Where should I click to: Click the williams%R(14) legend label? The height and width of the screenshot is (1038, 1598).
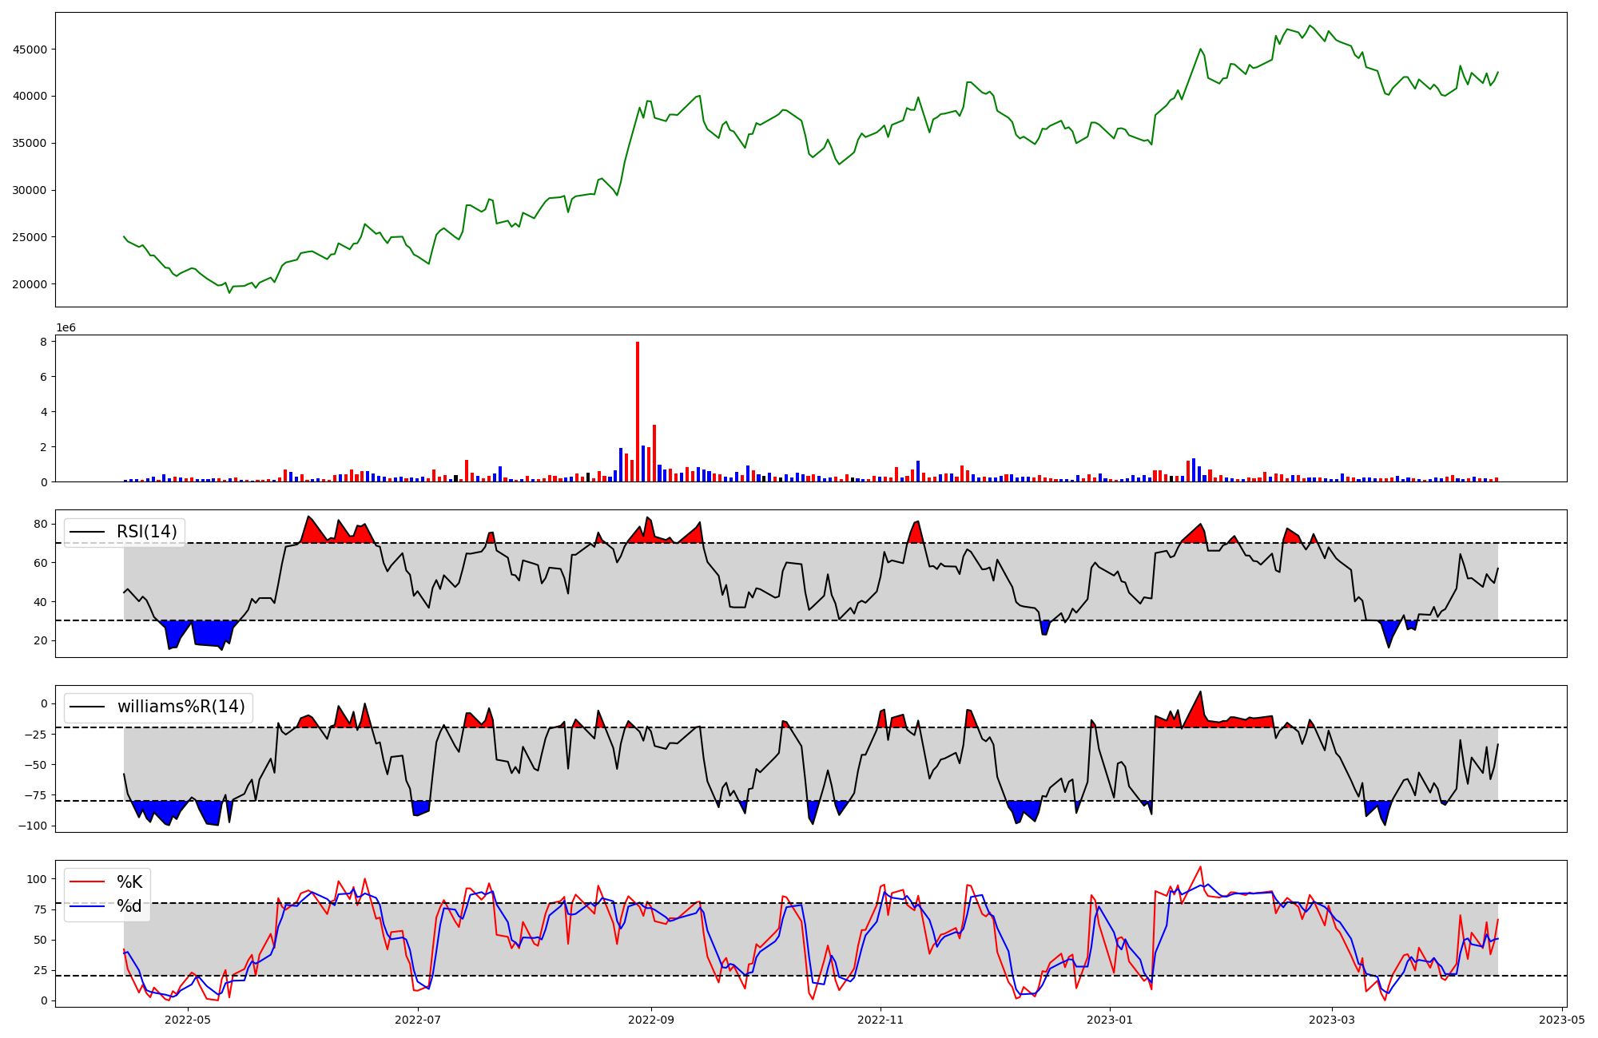[181, 707]
